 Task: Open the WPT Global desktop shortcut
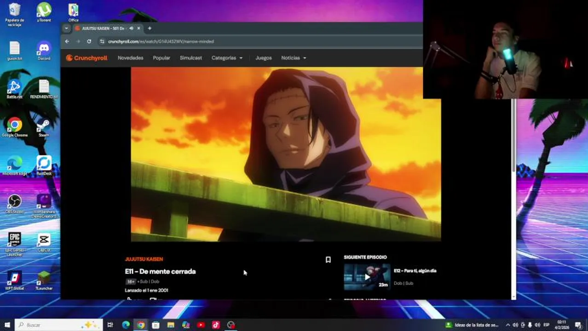(15, 280)
